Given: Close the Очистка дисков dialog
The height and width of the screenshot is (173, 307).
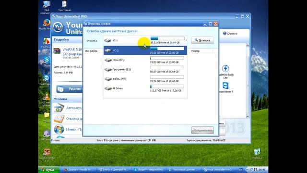Looking at the screenshot, I should [215, 24].
